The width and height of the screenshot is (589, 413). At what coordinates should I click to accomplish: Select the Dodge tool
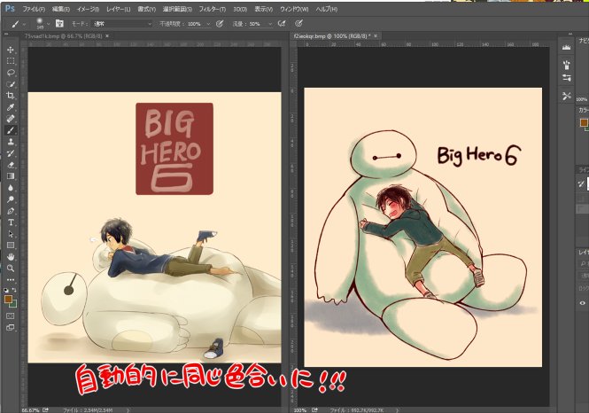coord(11,199)
